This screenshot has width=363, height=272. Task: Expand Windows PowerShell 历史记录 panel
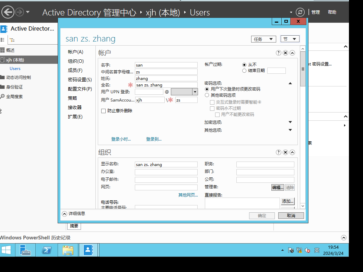click(344, 238)
